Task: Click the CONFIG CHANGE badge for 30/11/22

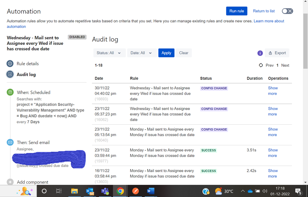Action: tap(214, 88)
